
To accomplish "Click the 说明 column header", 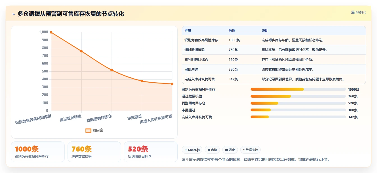I will click(265, 30).
